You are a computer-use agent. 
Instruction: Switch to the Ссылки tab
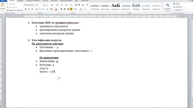[x=45, y=1]
